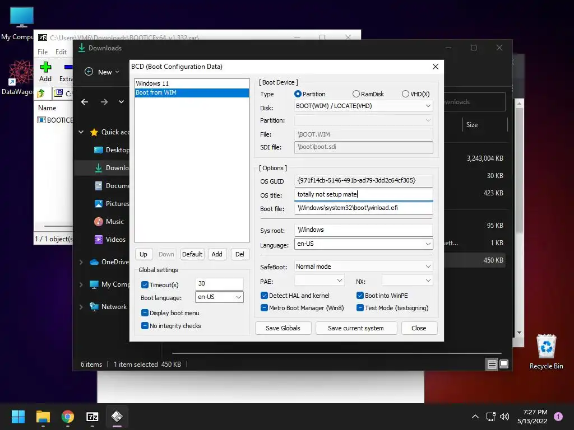Image resolution: width=574 pixels, height=430 pixels.
Task: Open Pictures in the explorer sidebar
Action: coord(112,204)
